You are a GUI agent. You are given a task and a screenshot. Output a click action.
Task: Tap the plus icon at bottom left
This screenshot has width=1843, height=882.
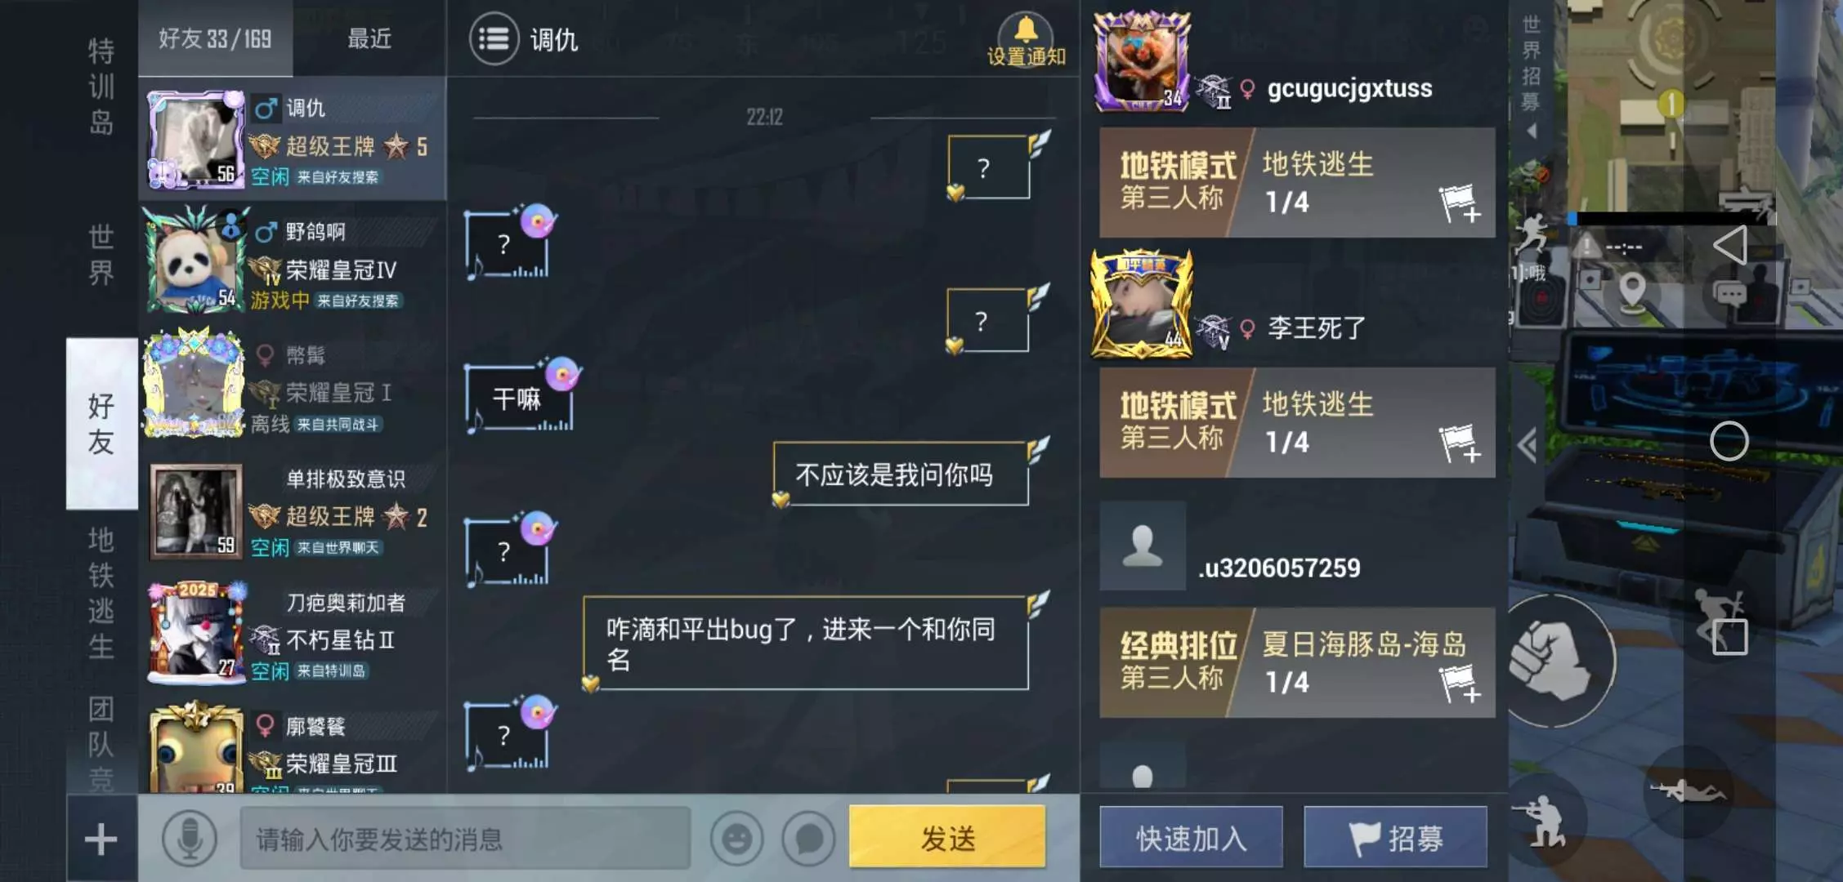[101, 839]
